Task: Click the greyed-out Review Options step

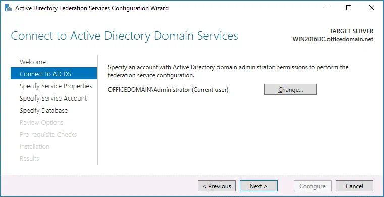Action: (x=41, y=123)
